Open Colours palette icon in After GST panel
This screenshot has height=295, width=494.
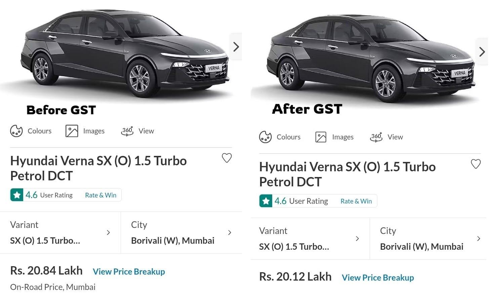click(x=265, y=137)
